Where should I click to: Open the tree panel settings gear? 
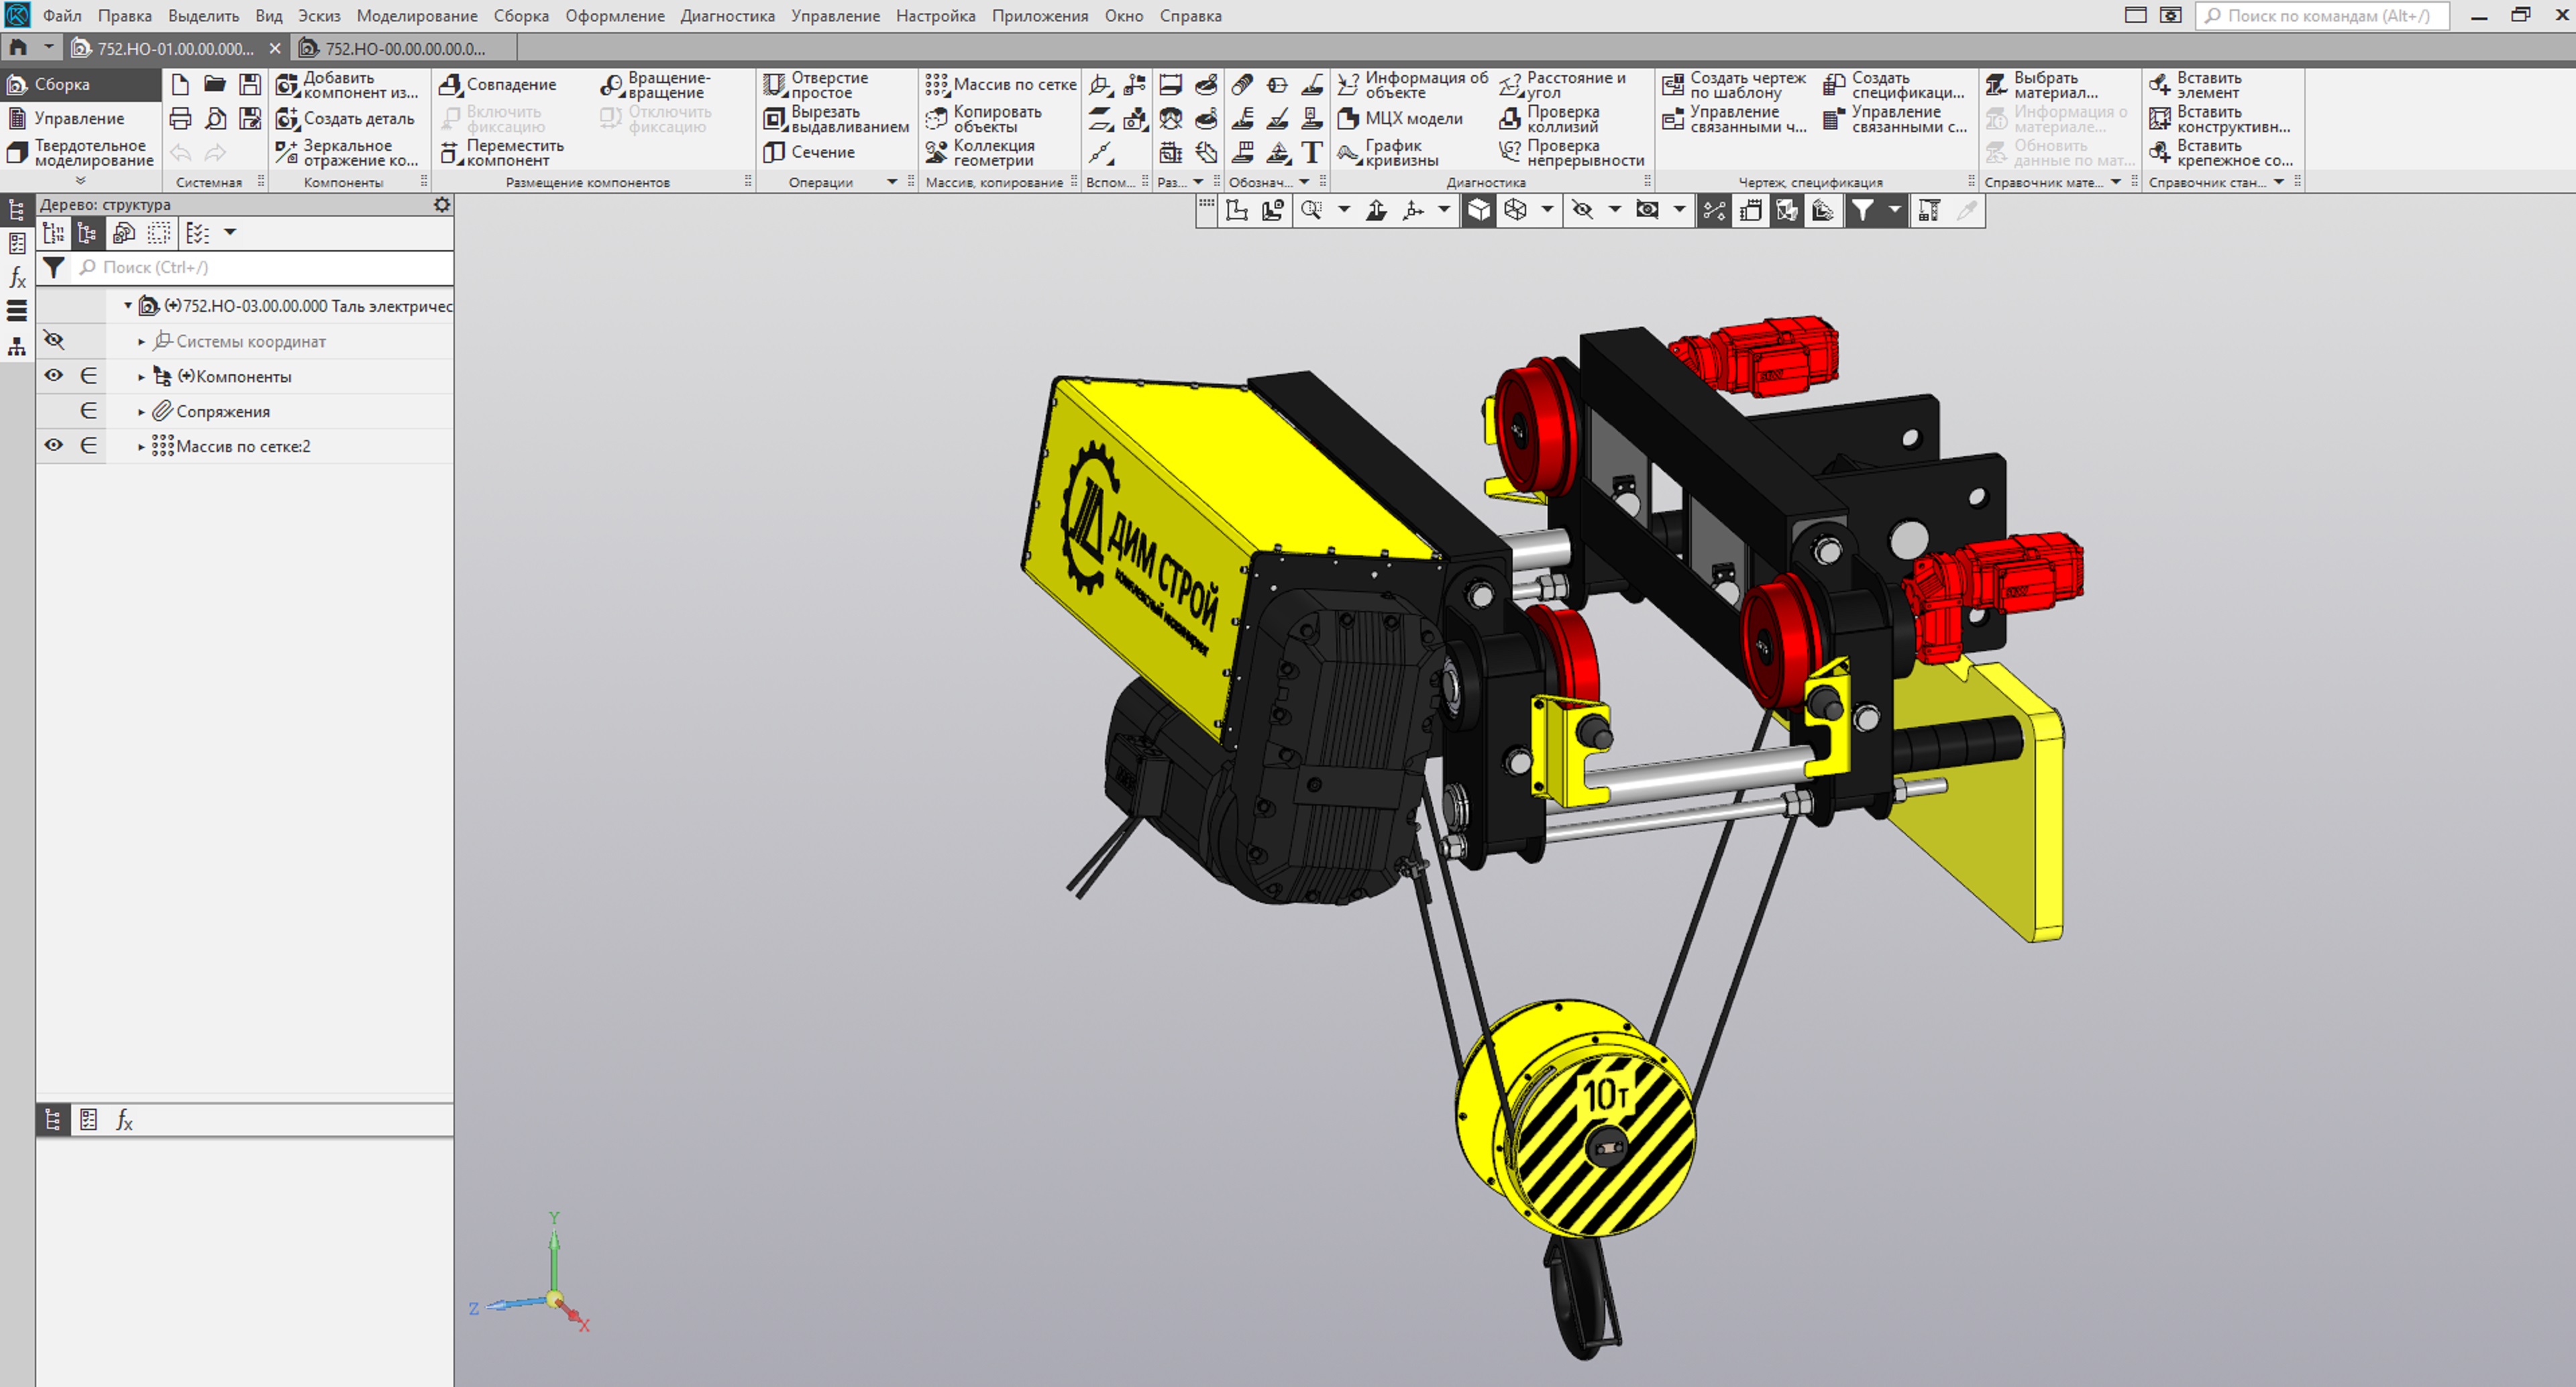click(442, 204)
